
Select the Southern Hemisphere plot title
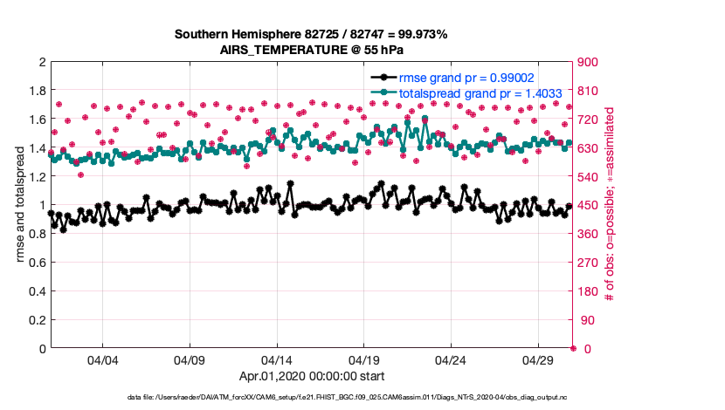[311, 34]
